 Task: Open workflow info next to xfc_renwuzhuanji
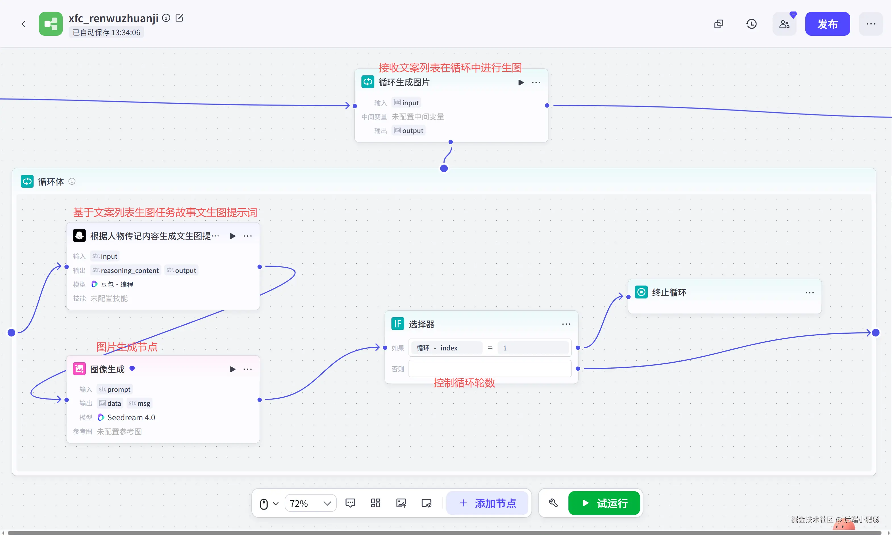(166, 18)
